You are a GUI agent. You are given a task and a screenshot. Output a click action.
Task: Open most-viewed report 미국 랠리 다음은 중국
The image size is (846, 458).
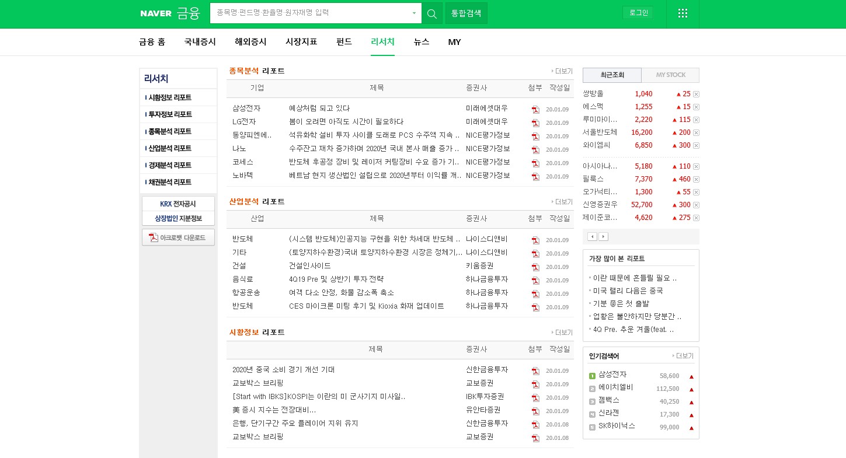(x=628, y=291)
